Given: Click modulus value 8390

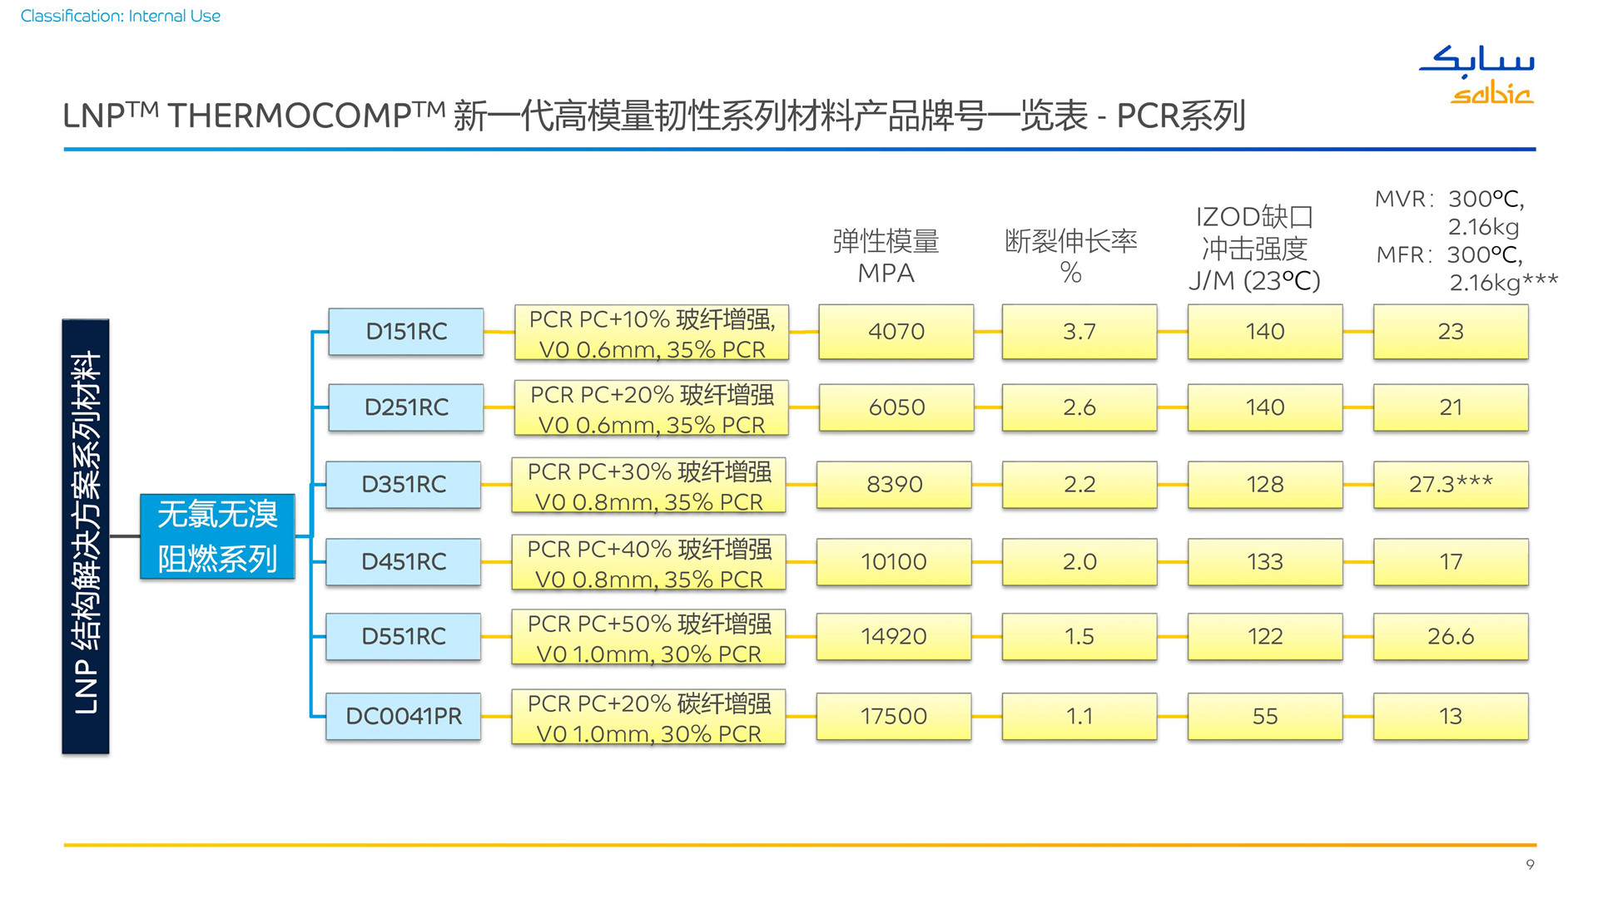Looking at the screenshot, I should pyautogui.click(x=895, y=485).
